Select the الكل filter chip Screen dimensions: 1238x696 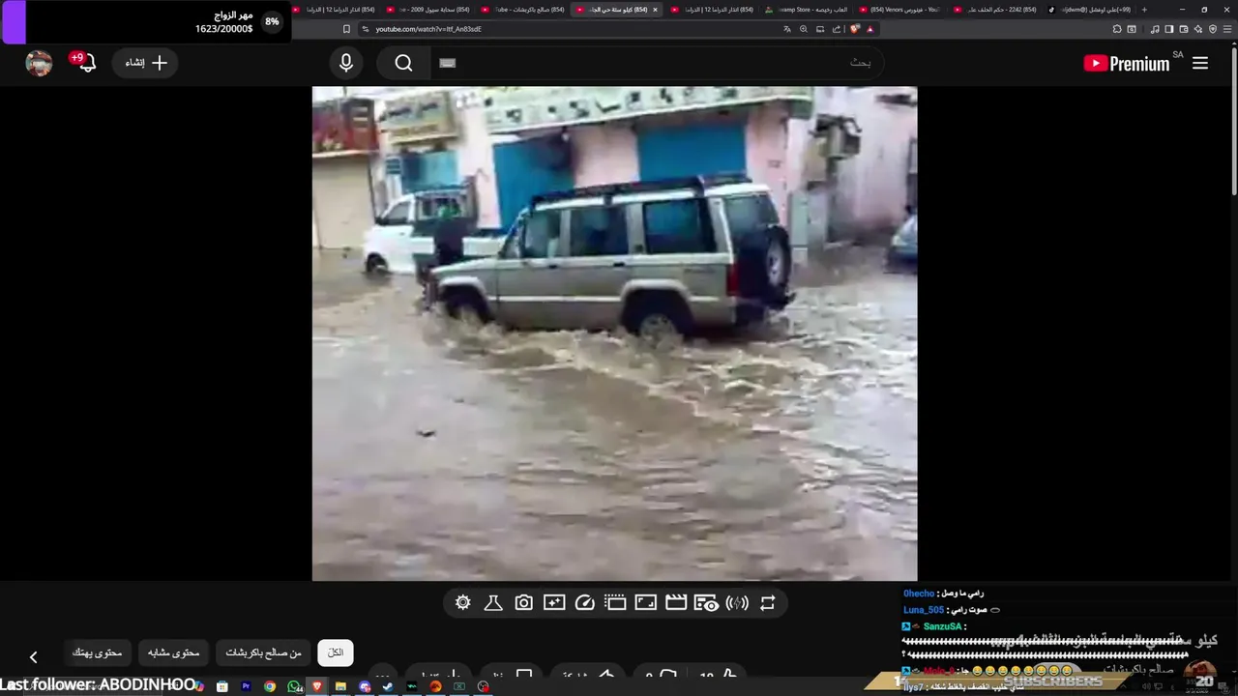click(x=336, y=652)
